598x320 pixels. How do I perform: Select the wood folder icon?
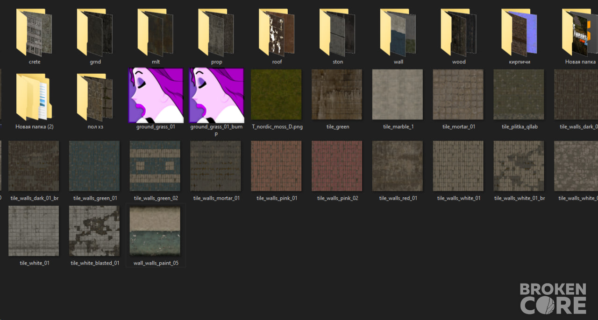(x=459, y=33)
